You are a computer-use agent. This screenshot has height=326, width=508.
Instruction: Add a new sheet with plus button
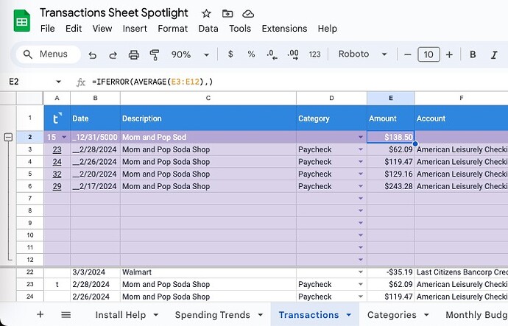[x=40, y=314]
